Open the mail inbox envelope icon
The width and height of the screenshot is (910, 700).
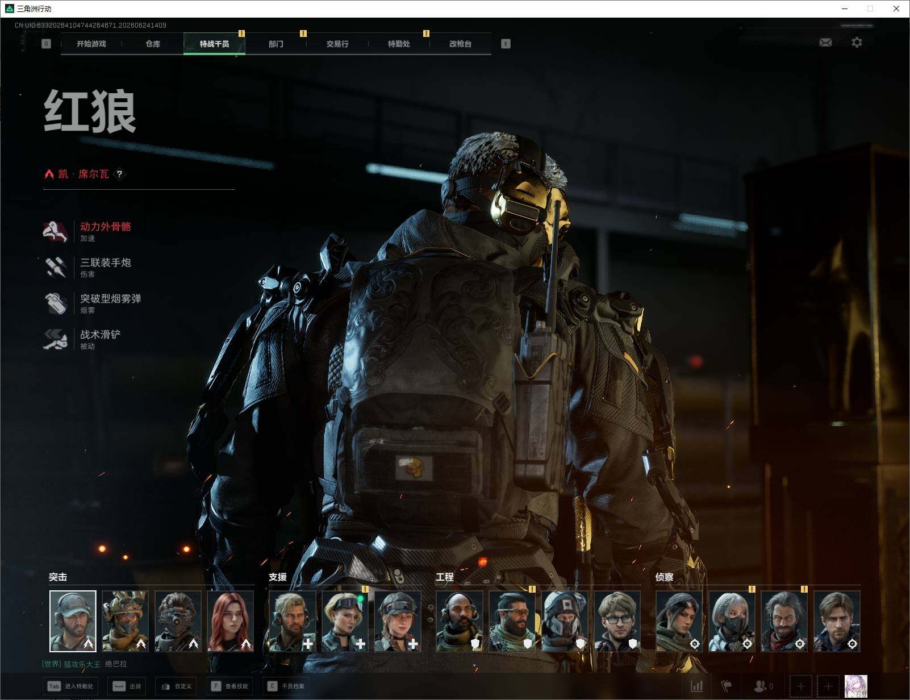coord(825,43)
